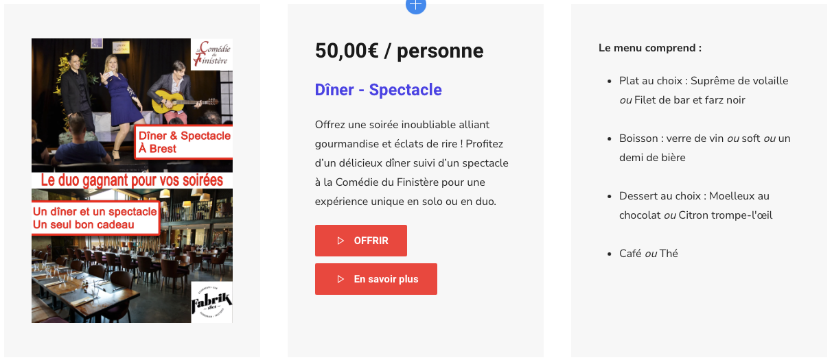
Task: Click the Fabrik logo on the poster
Action: (x=211, y=302)
